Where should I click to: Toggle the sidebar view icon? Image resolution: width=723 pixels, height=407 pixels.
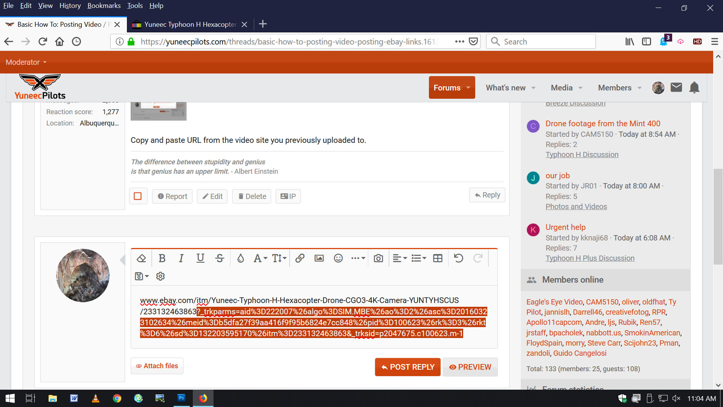pos(647,41)
